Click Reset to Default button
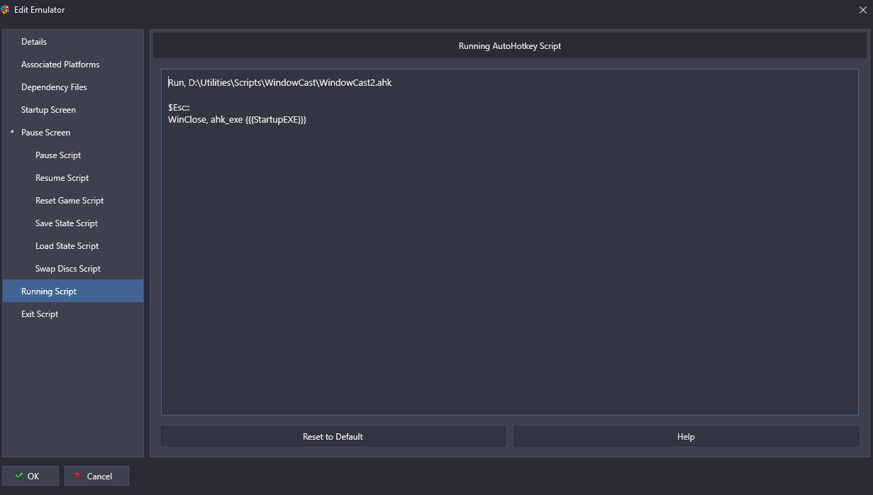Image resolution: width=873 pixels, height=495 pixels. pyautogui.click(x=333, y=436)
